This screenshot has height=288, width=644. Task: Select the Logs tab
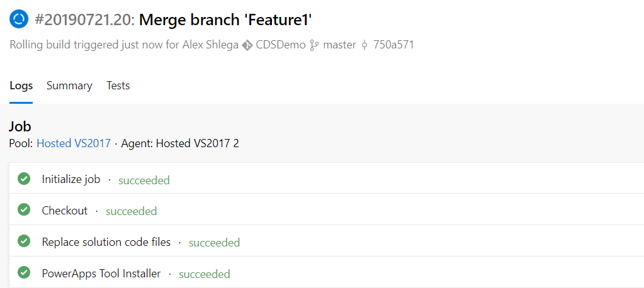point(21,86)
